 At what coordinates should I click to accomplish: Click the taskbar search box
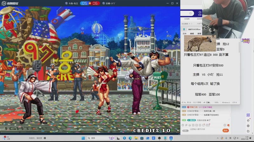(101, 138)
